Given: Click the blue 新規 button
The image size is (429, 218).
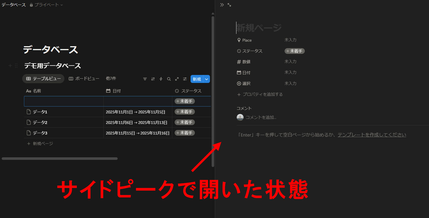Looking at the screenshot, I should [197, 79].
